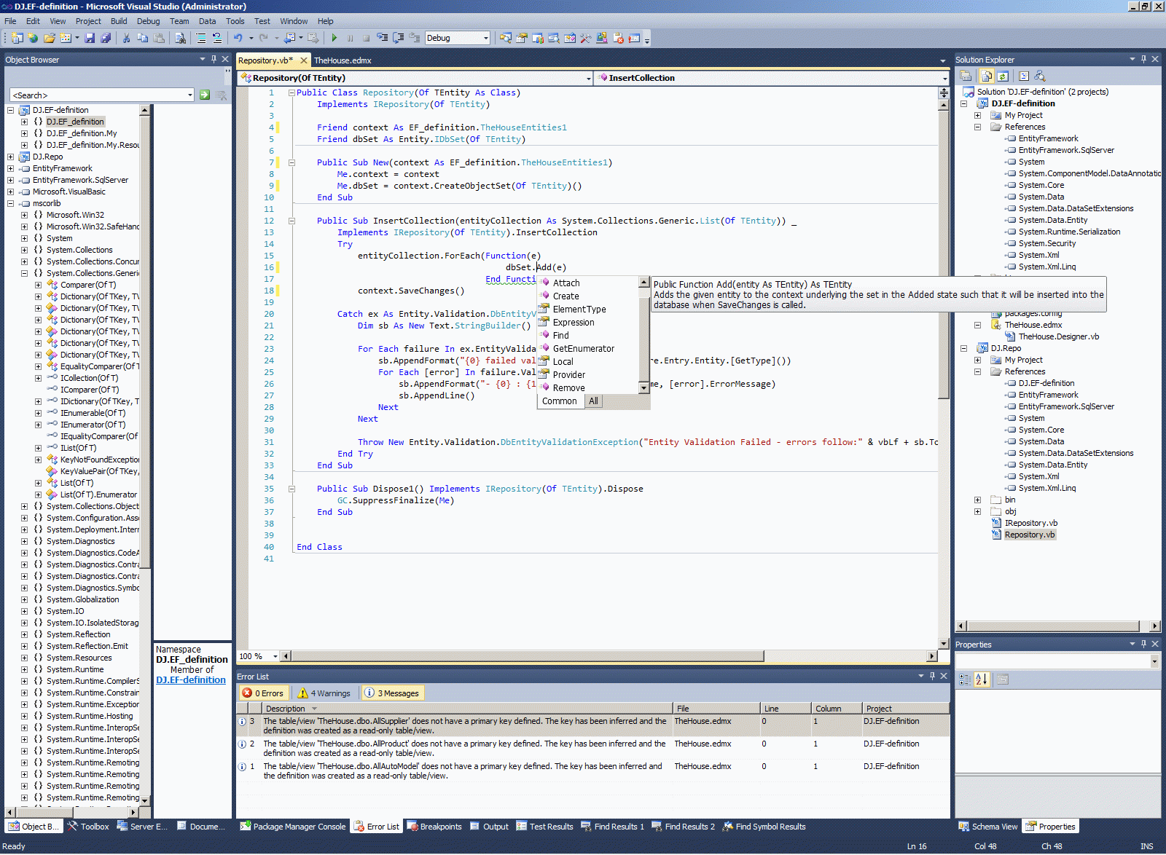
Task: Click the Undo toolbar icon
Action: pos(238,38)
